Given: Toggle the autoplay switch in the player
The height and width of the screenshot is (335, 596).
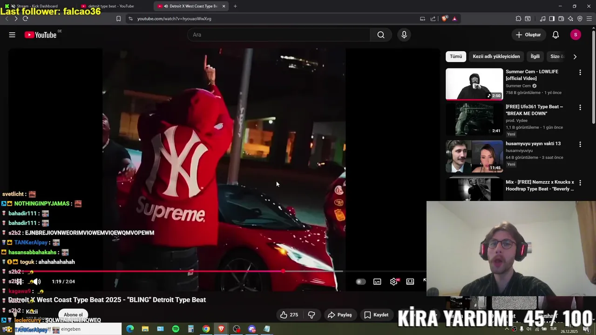Looking at the screenshot, I should tap(360, 281).
